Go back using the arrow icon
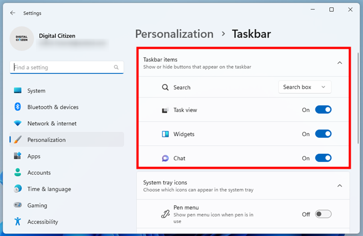 click(x=12, y=13)
